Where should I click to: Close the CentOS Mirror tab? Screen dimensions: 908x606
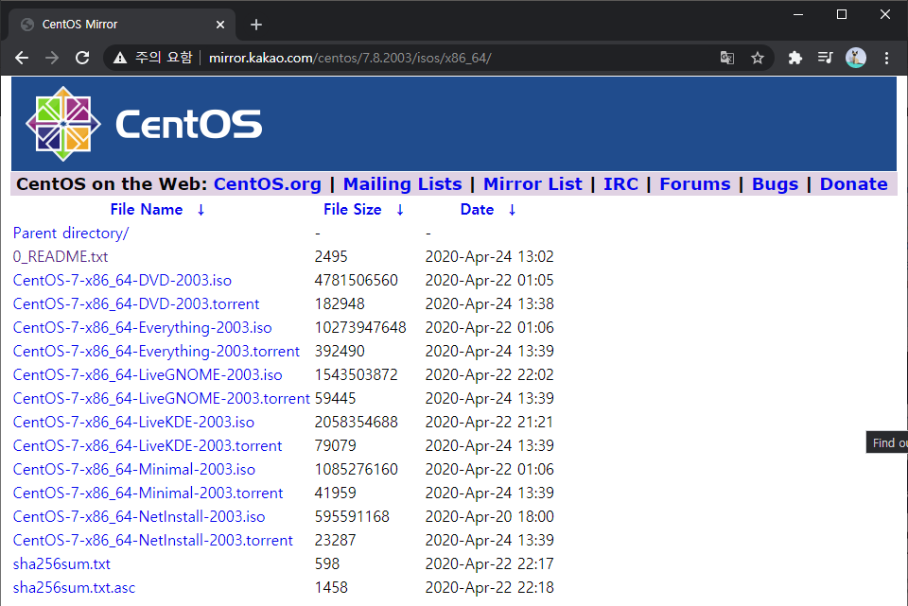click(x=220, y=25)
